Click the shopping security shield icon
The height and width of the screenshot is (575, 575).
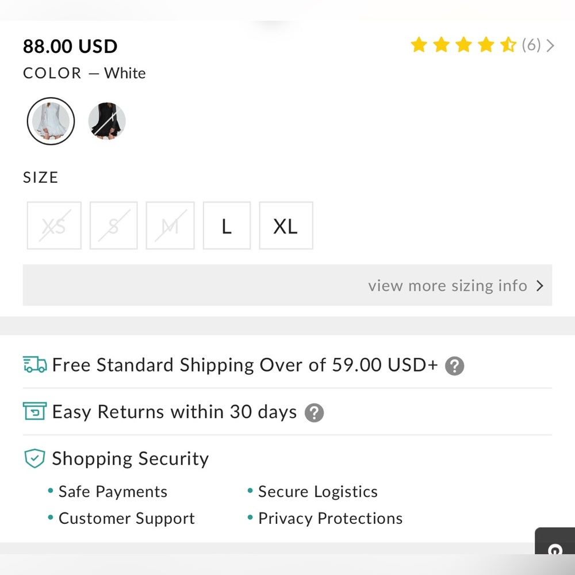tap(35, 458)
